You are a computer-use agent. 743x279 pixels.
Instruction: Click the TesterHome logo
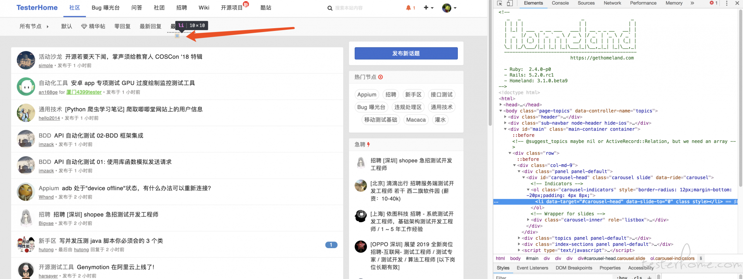click(x=37, y=8)
